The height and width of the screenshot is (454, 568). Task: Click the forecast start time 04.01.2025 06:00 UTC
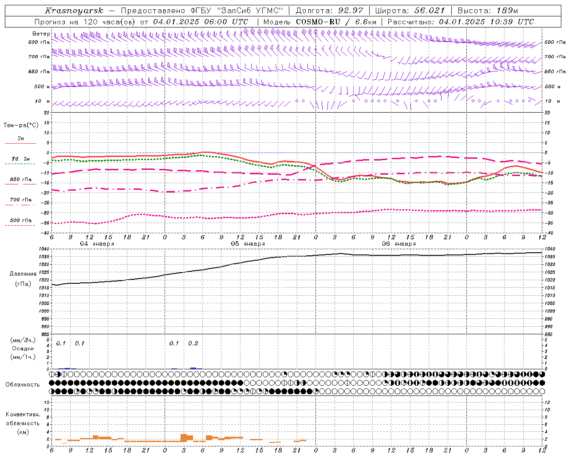(201, 22)
